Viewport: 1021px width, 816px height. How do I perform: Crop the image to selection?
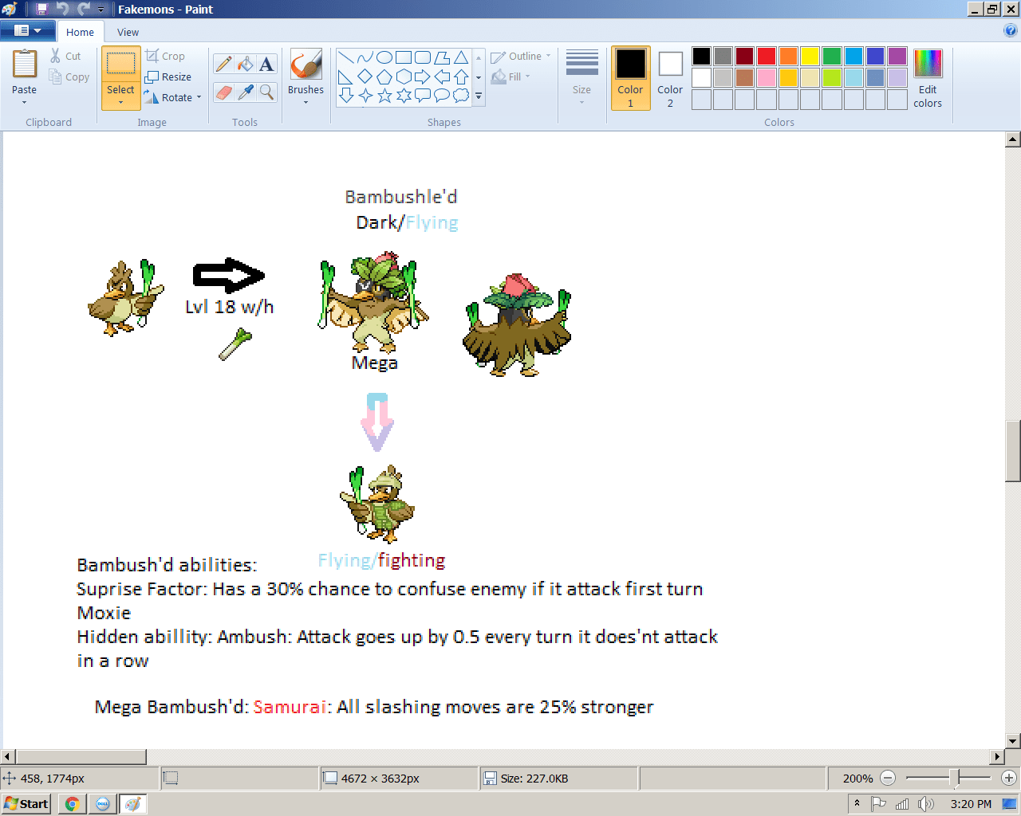tap(165, 56)
